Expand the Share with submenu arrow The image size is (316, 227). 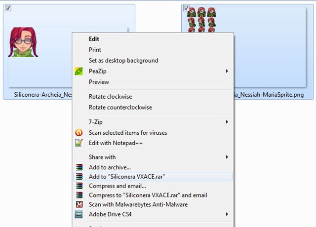(x=227, y=157)
